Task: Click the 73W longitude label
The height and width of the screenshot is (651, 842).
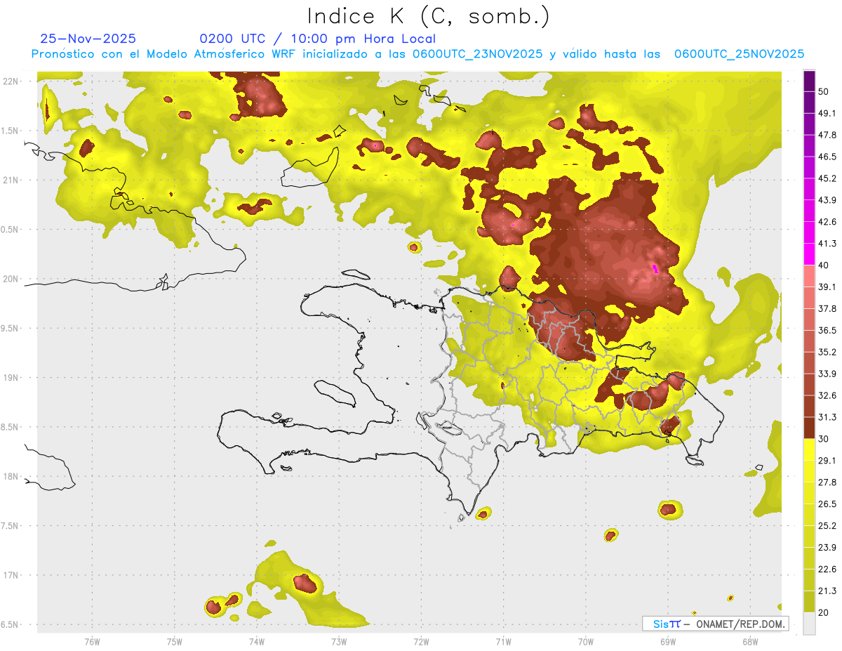Action: (x=339, y=642)
